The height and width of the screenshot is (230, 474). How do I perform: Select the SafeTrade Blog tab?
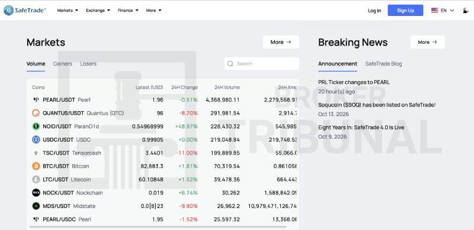pyautogui.click(x=383, y=64)
